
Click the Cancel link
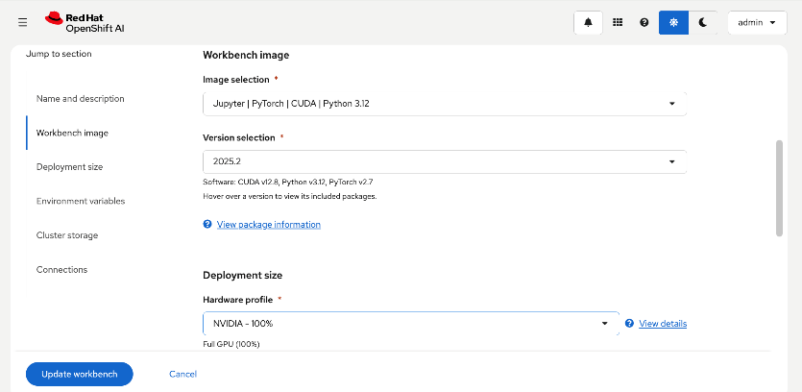(x=182, y=374)
